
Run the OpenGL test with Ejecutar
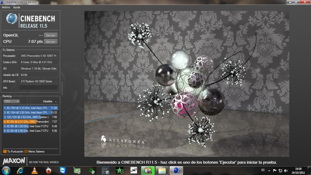click(51, 35)
